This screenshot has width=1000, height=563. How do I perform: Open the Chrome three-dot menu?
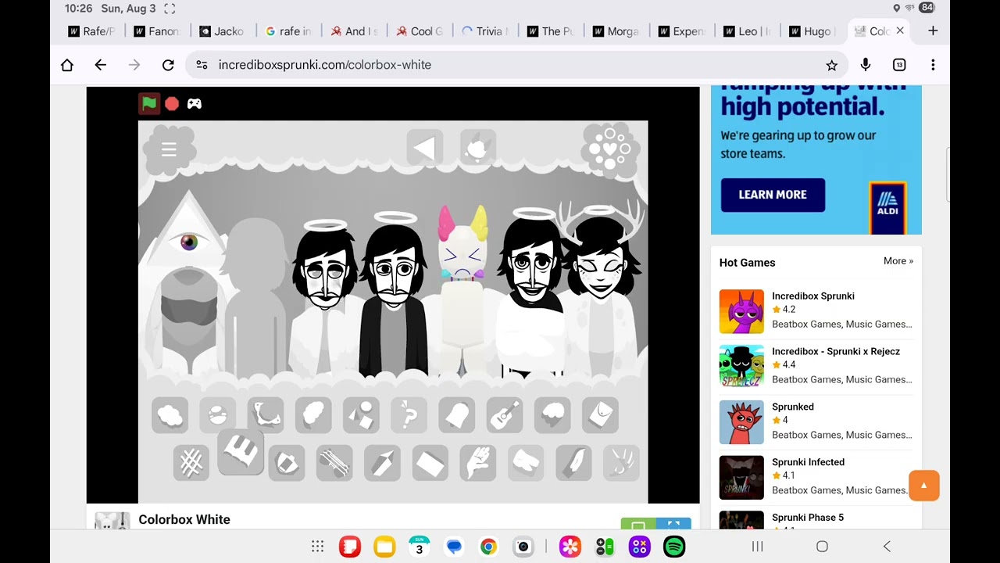tap(933, 65)
